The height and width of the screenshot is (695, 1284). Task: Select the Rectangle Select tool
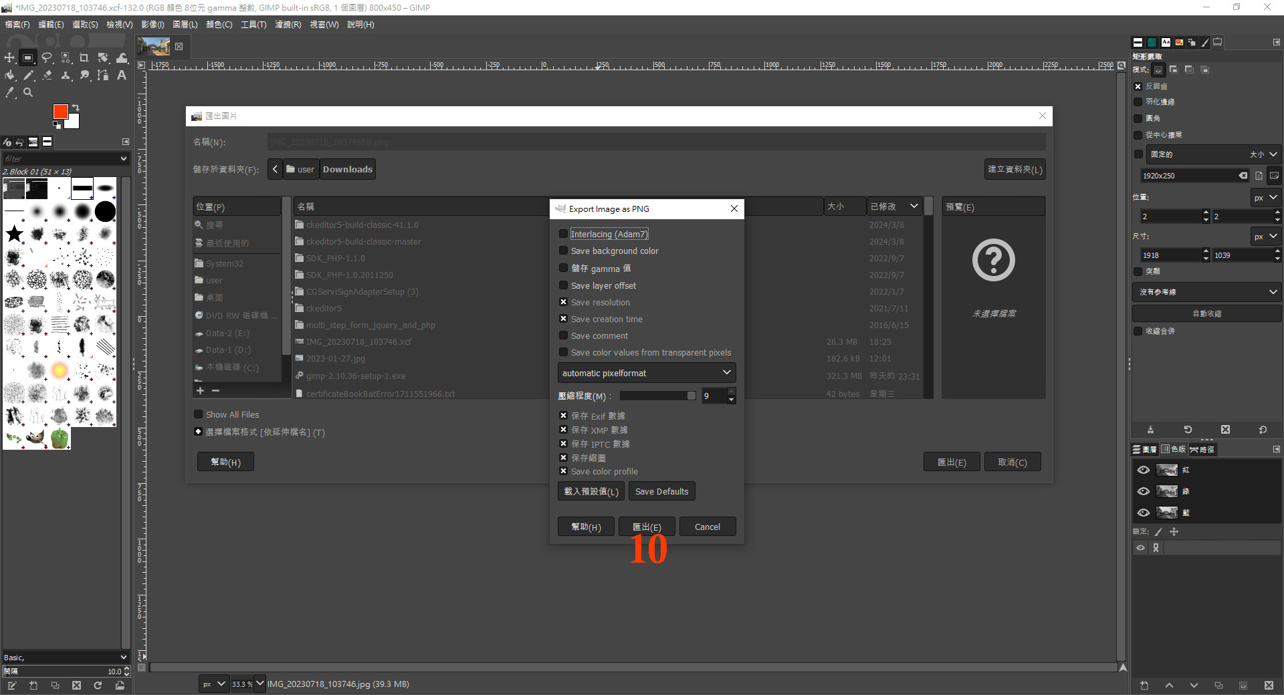[x=28, y=58]
